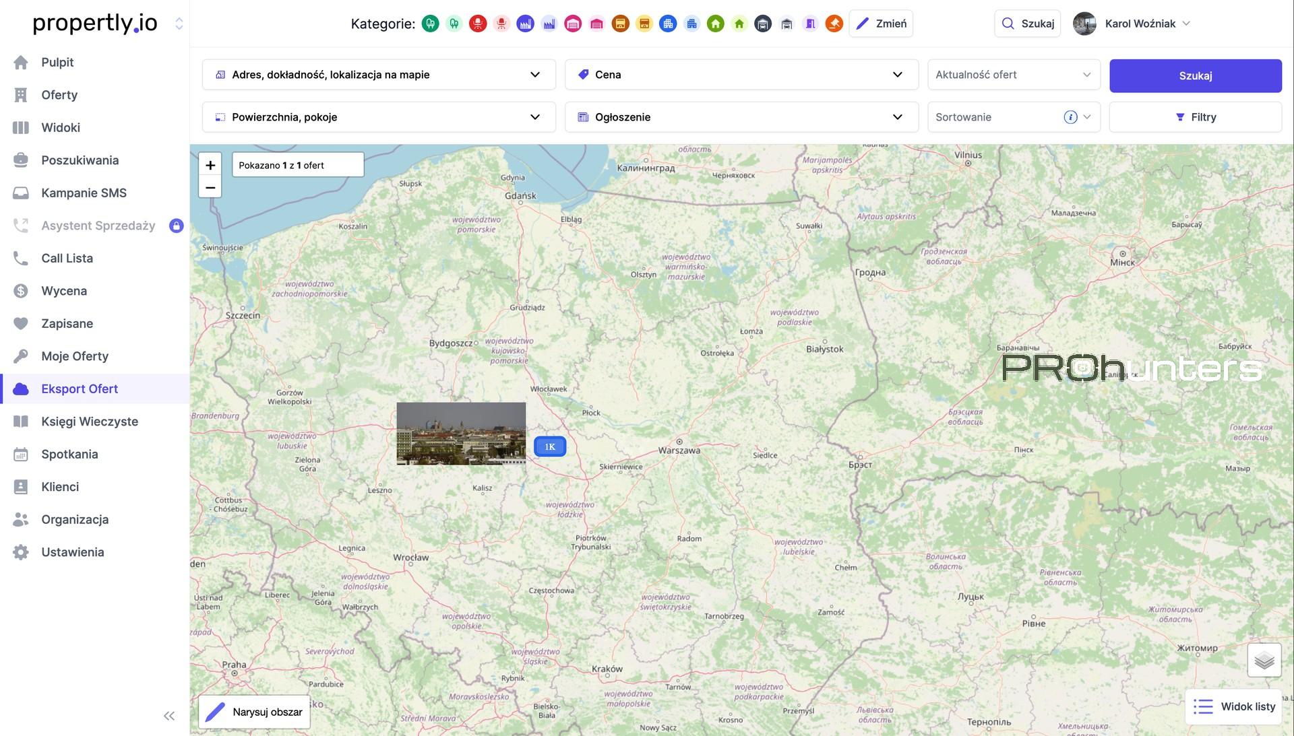Collapse the sidebar with double chevron
Screen dimensions: 1294x736
(169, 716)
